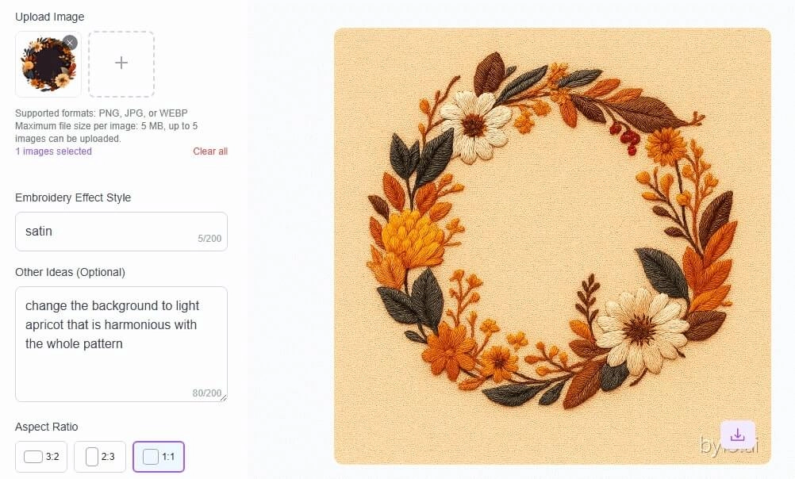795x479 pixels.
Task: Download the generated embroidery artwork
Action: coord(737,434)
